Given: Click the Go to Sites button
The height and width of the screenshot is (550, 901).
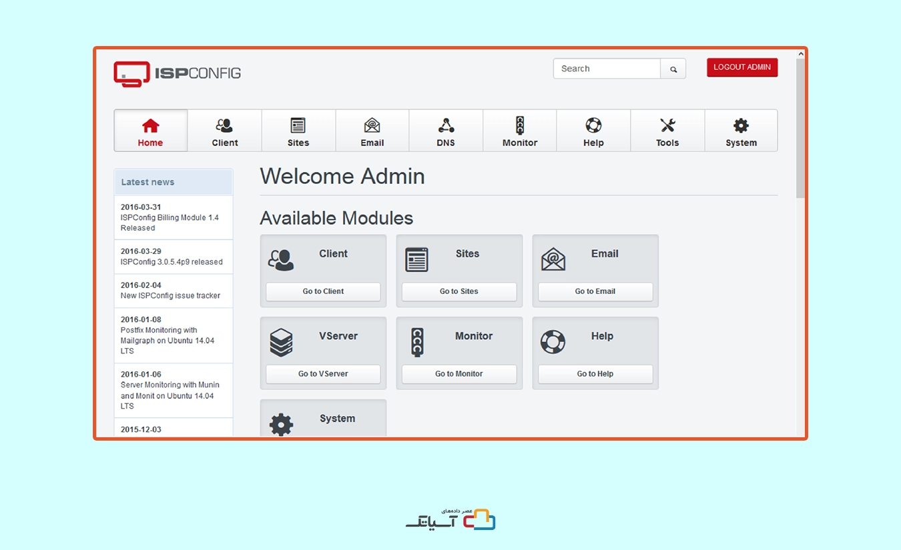Looking at the screenshot, I should [x=459, y=291].
